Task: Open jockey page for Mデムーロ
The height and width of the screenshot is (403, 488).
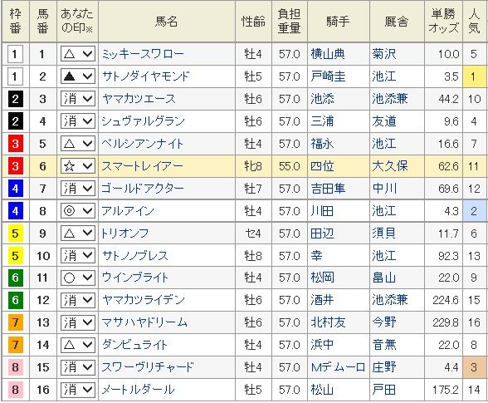Action: tap(338, 367)
